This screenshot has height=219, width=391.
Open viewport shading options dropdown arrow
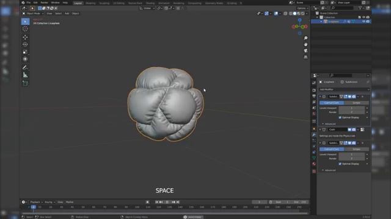307,13
